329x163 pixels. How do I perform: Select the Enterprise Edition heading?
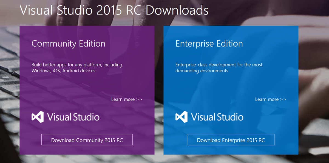point(209,44)
